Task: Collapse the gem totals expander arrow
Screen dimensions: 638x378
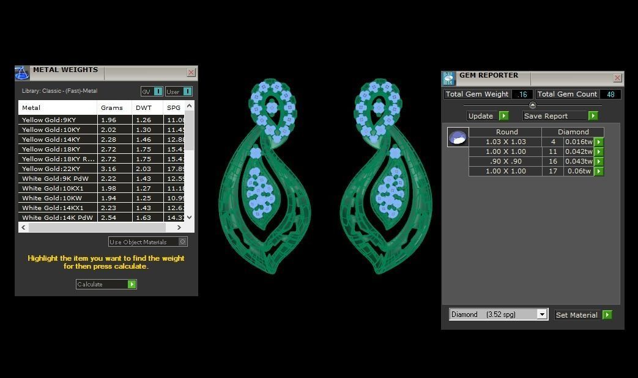Action: click(533, 105)
